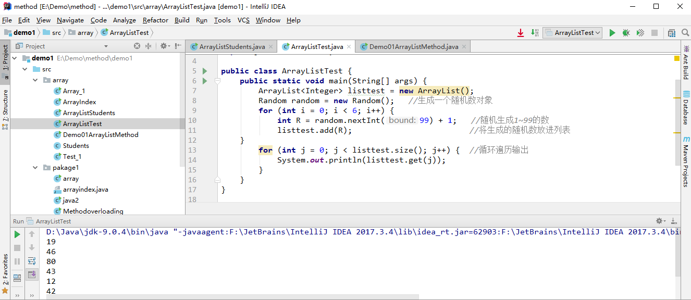The image size is (691, 300).
Task: Open the Analyze menu
Action: click(x=125, y=20)
